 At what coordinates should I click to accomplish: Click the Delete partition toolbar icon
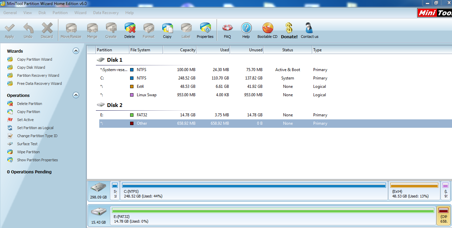click(x=130, y=28)
